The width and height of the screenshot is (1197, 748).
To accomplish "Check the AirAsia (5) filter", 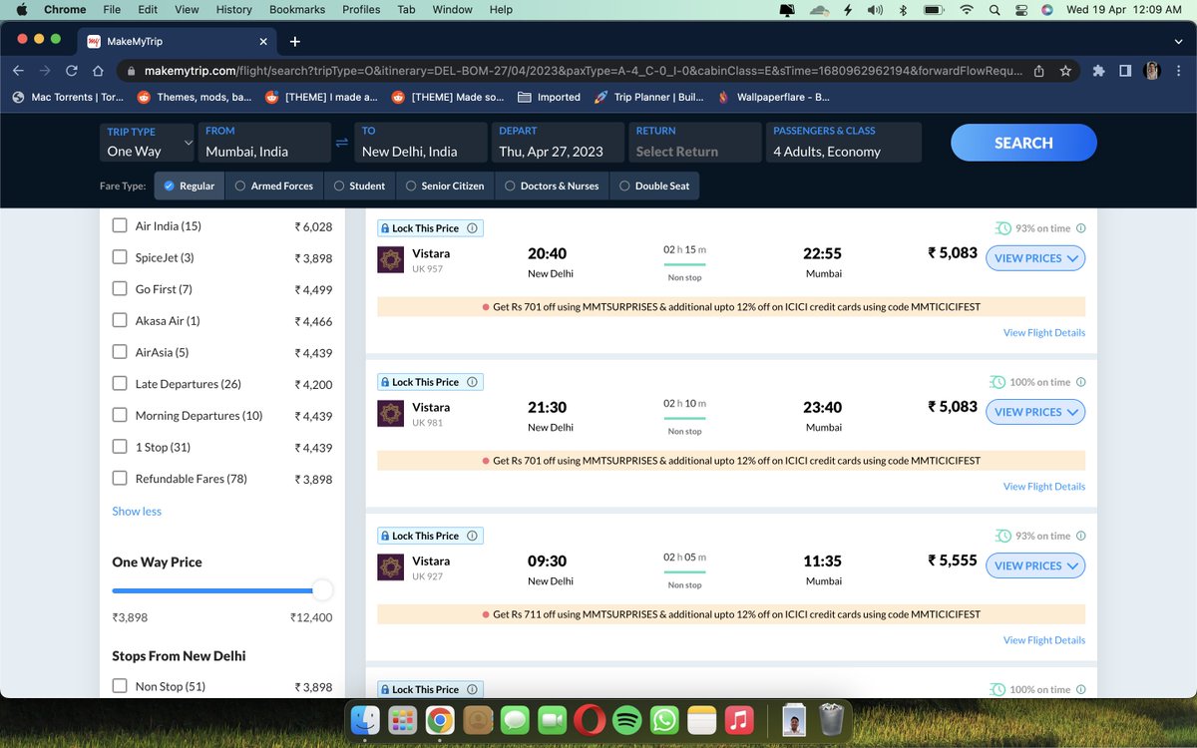I will tap(120, 352).
